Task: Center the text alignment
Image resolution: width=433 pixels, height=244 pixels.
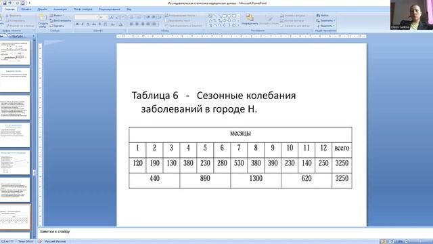Action: (x=137, y=24)
